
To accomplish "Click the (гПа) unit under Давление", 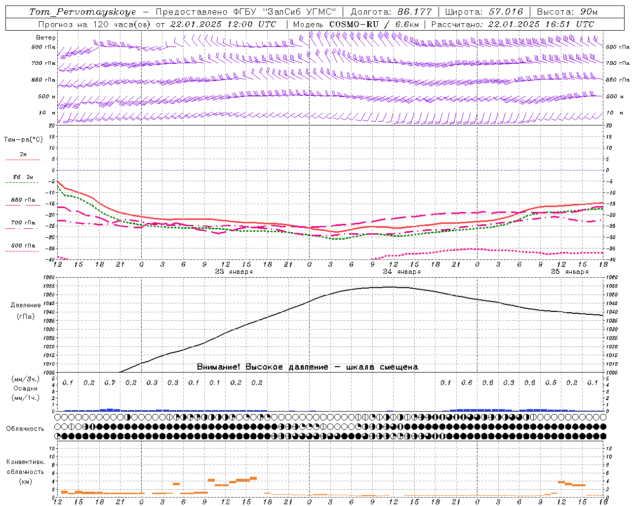I will (x=26, y=317).
